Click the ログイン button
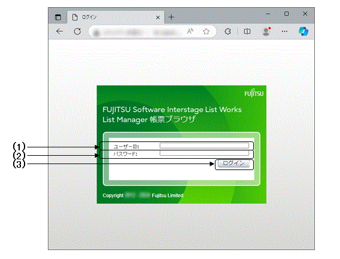The height and width of the screenshot is (259, 340). point(233,164)
